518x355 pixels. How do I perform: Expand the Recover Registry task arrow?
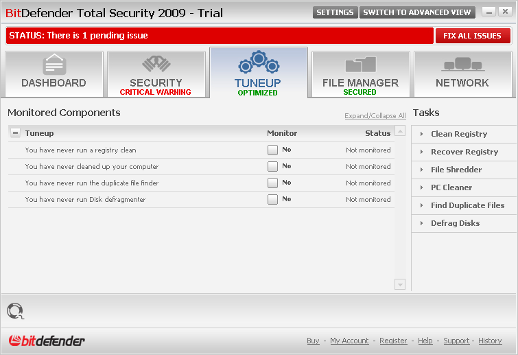tap(421, 152)
